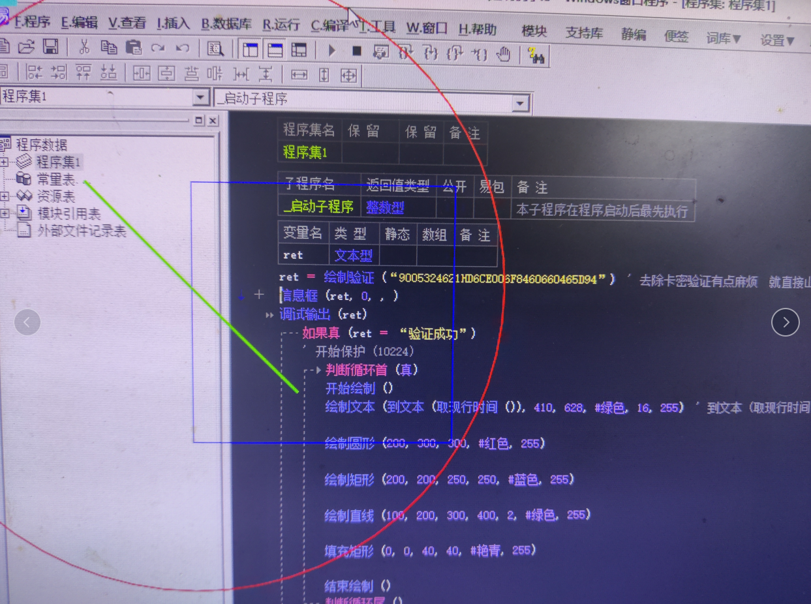The height and width of the screenshot is (604, 811).
Task: Click the equal vertical spacing icon
Action: point(265,74)
